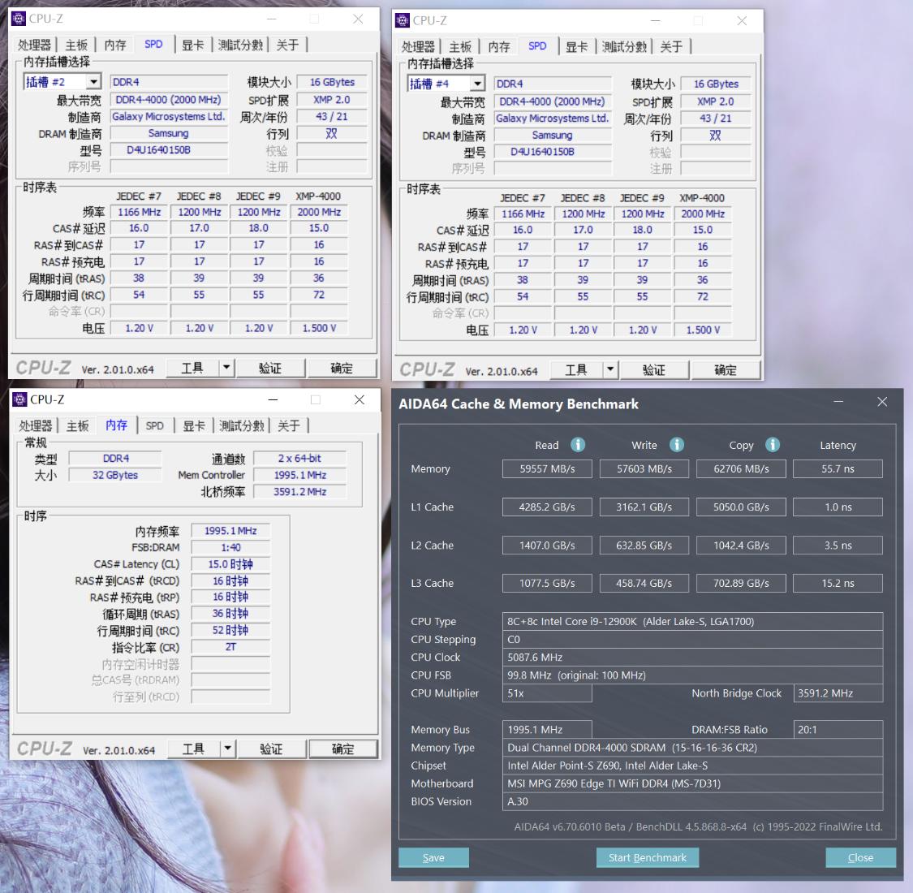
Task: Click 验证 button in memory tab window
Action: pos(271,748)
